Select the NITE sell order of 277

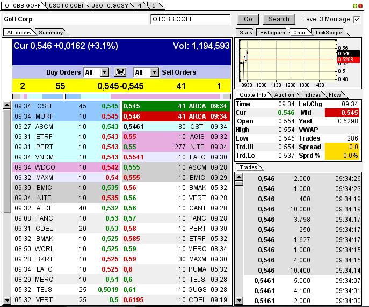click(x=176, y=147)
